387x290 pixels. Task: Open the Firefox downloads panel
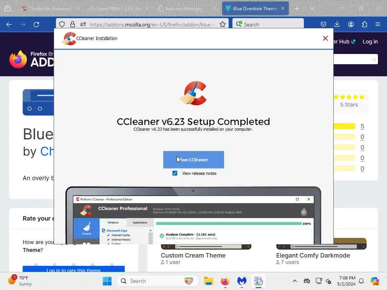(337, 24)
